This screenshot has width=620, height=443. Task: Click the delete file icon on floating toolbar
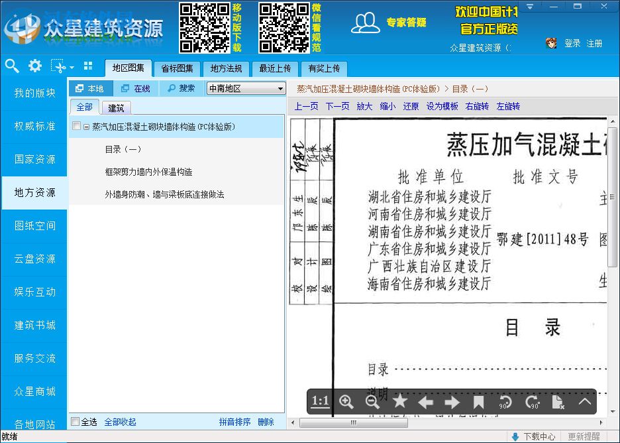point(558,401)
